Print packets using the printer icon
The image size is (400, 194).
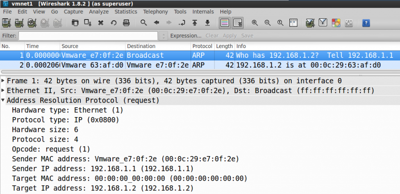126,23
